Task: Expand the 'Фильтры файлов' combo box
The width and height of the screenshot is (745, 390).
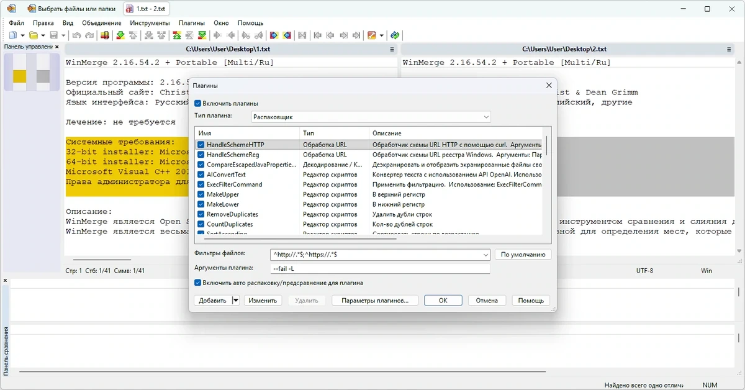Action: (x=485, y=255)
